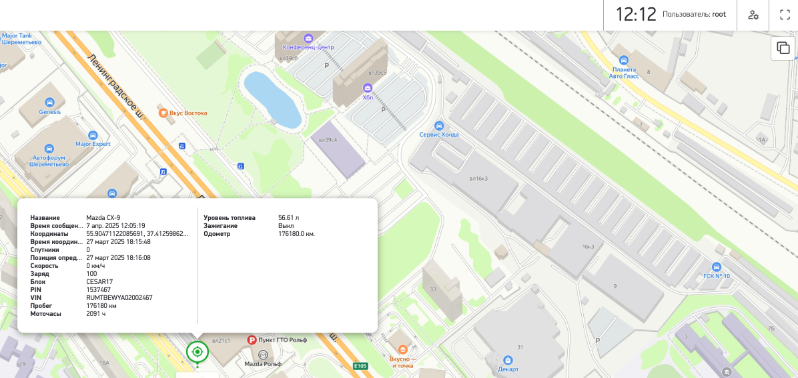Select the VIN RUMTBEWYA02002467
The width and height of the screenshot is (798, 378).
click(x=119, y=297)
